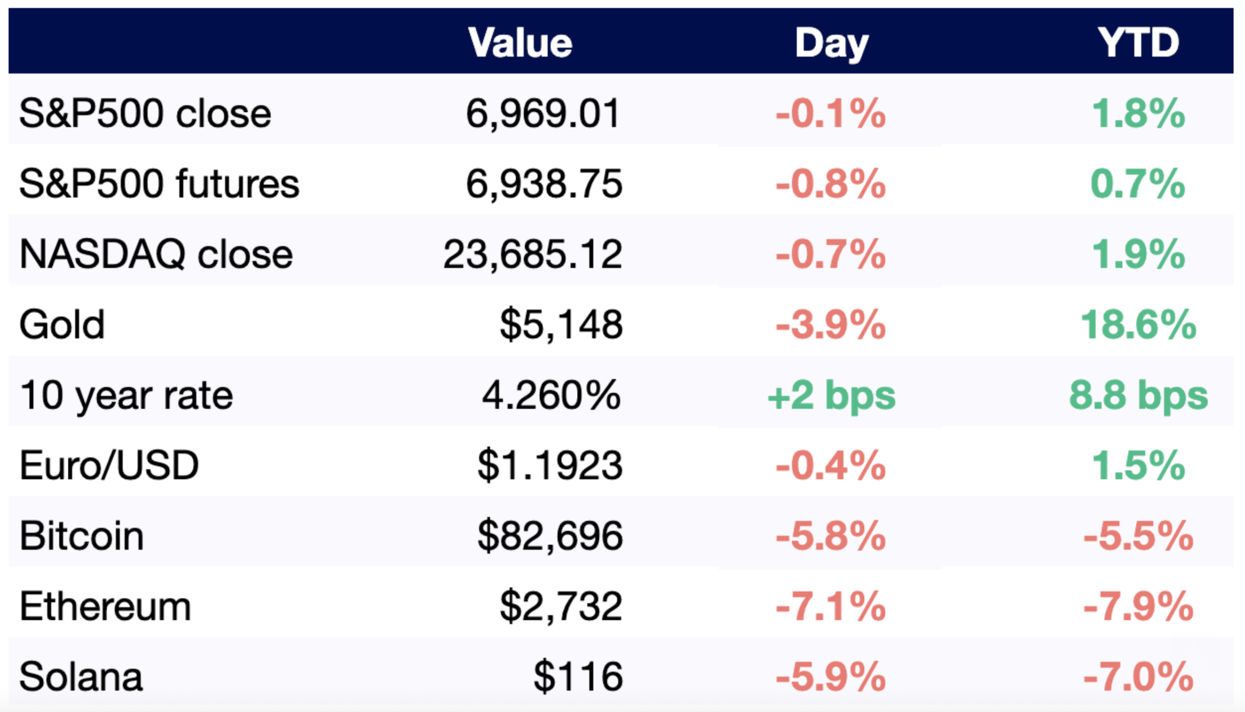This screenshot has width=1245, height=712.
Task: Click the Solana row label
Action: [x=81, y=677]
